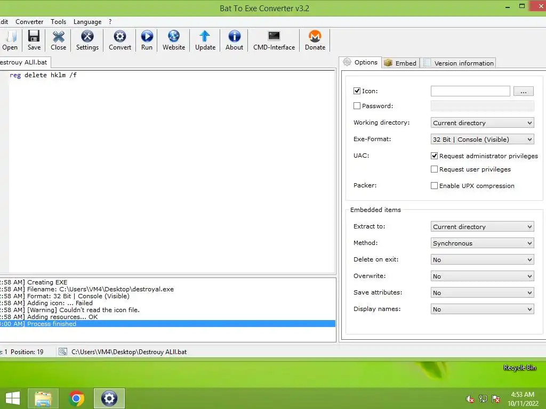Click the muted volume tray icon
This screenshot has height=409, width=546.
coord(470,399)
